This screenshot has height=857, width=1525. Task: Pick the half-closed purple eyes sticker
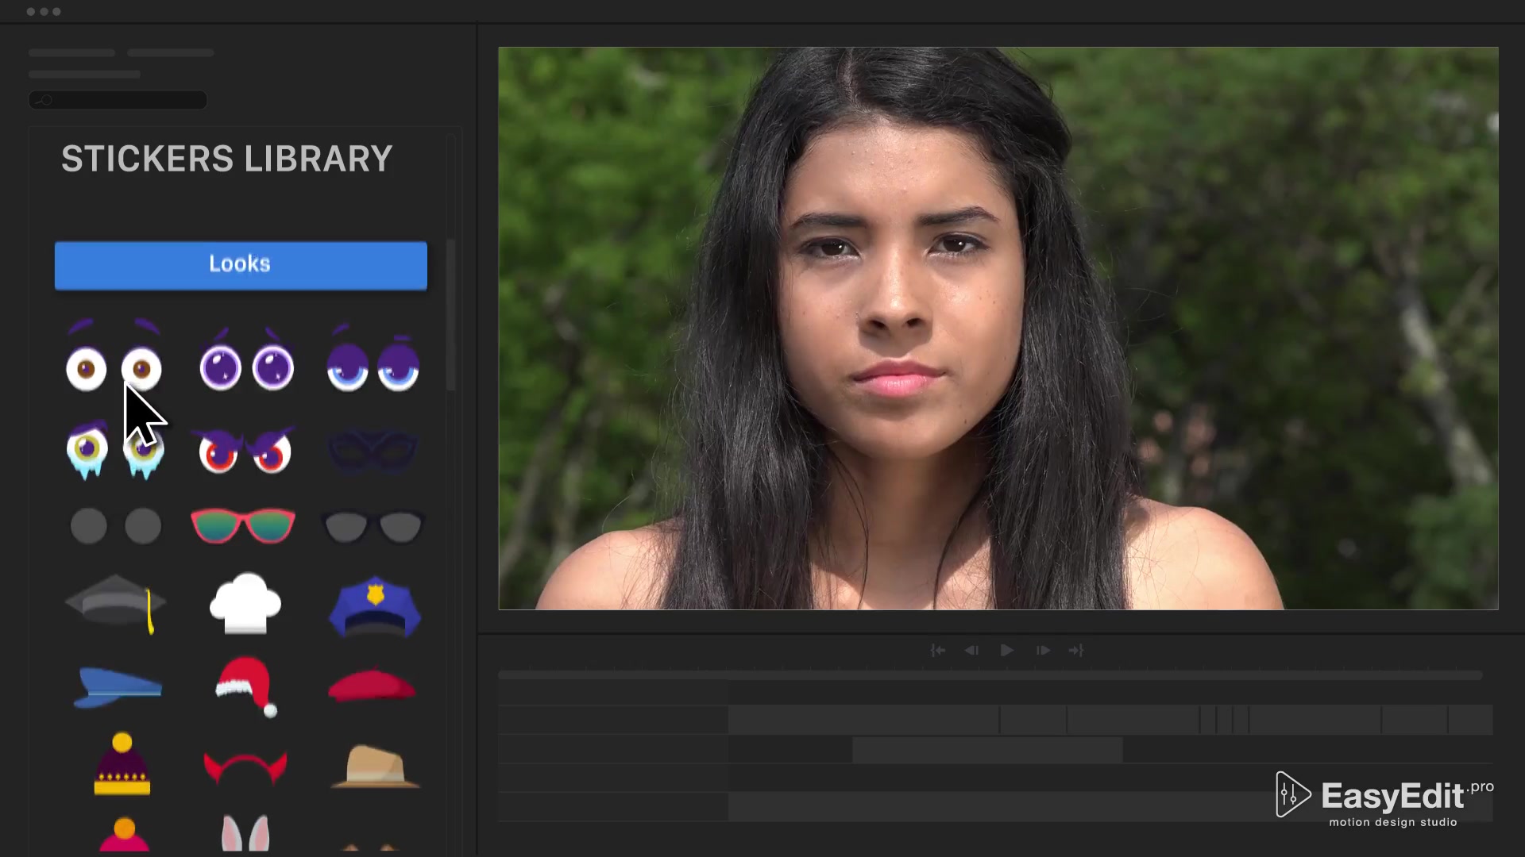[373, 359]
